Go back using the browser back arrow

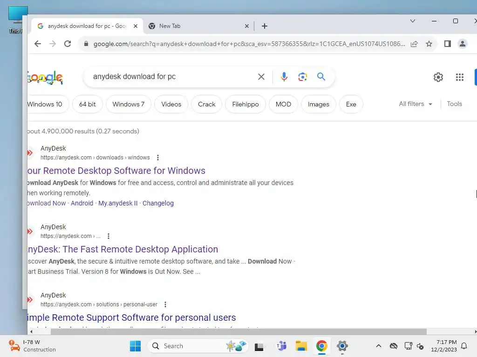point(37,44)
